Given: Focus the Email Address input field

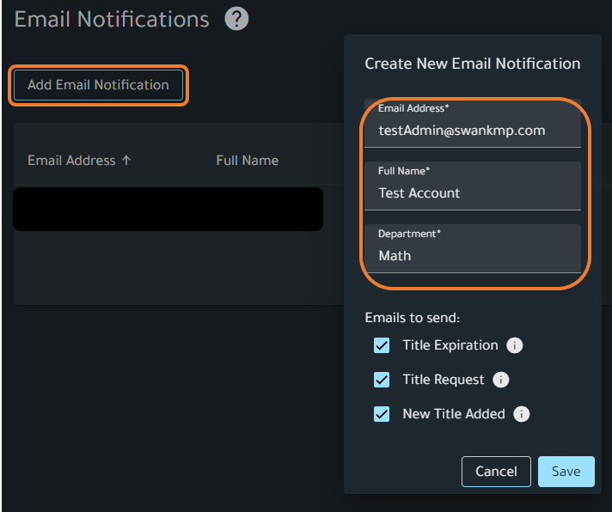Looking at the screenshot, I should [x=473, y=131].
